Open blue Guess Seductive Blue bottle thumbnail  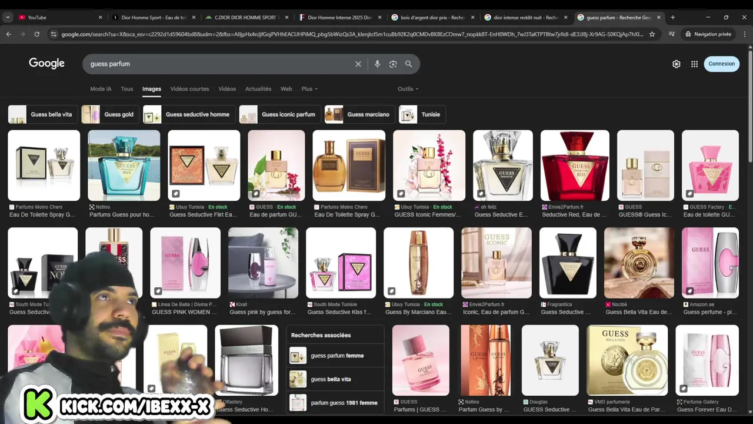click(x=124, y=165)
